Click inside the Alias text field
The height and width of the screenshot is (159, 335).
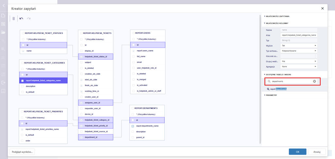[x=299, y=35]
